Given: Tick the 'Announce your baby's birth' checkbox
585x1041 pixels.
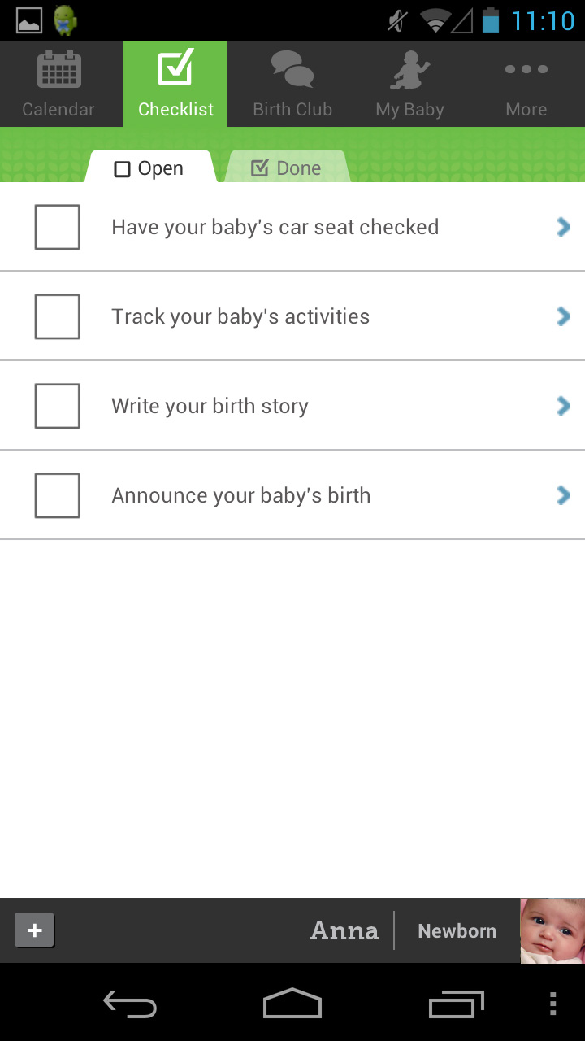Looking at the screenshot, I should pyautogui.click(x=58, y=495).
